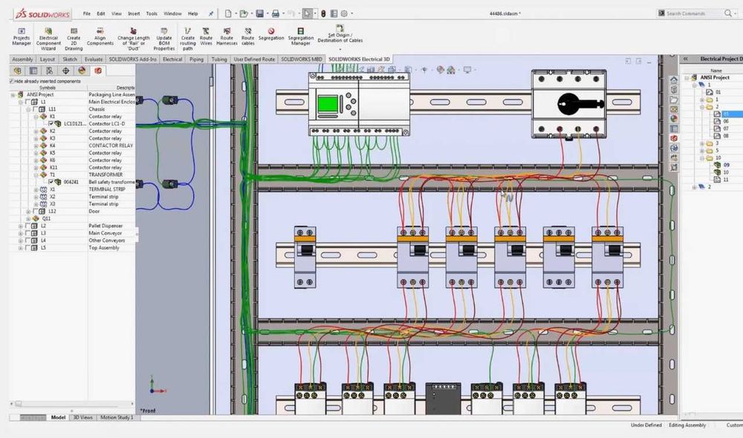Run the Route Wires command
The image size is (743, 438).
point(206,37)
